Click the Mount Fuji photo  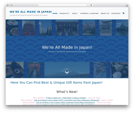click(x=67, y=70)
